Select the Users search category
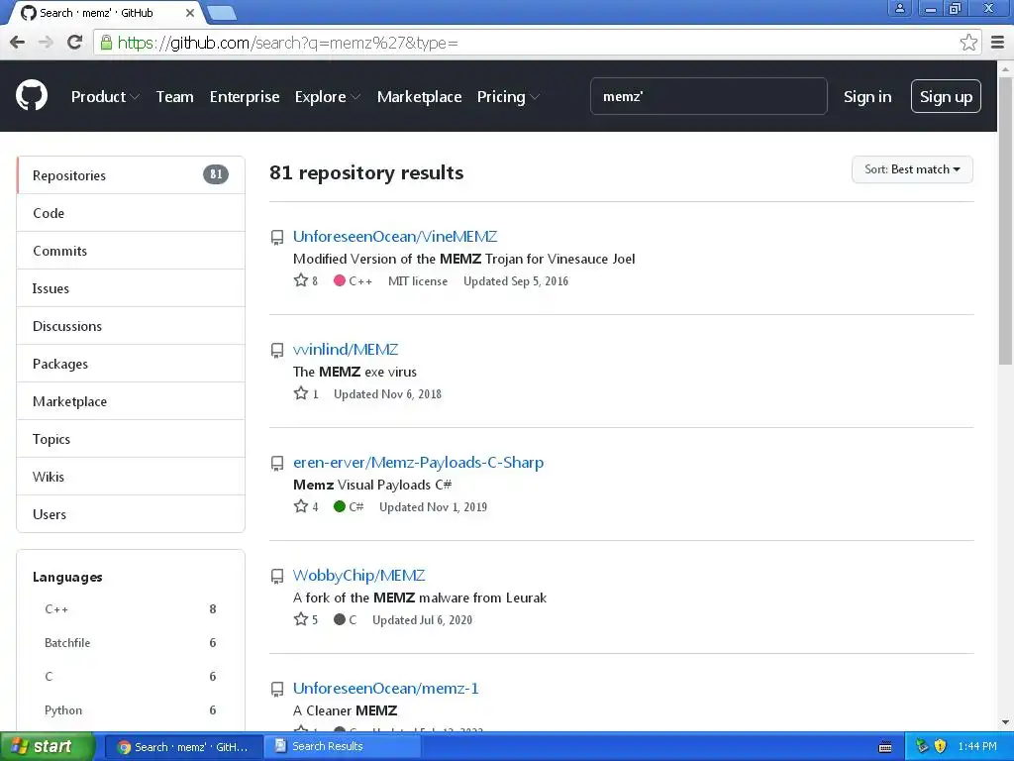 131,514
